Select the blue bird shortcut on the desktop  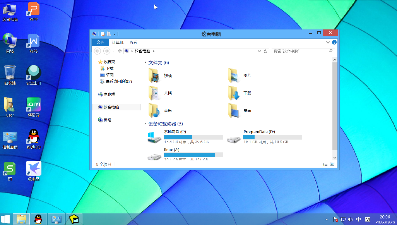[34, 171]
